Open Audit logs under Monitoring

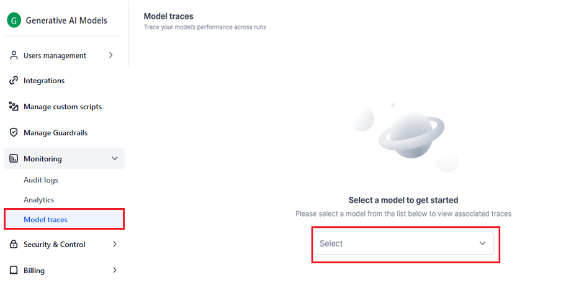pyautogui.click(x=41, y=180)
